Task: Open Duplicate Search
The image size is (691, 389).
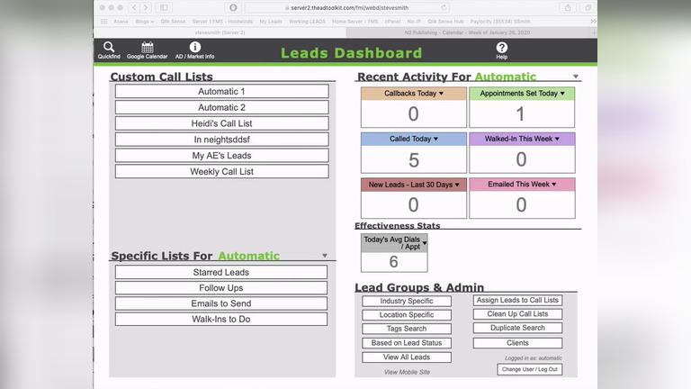Action: (517, 328)
